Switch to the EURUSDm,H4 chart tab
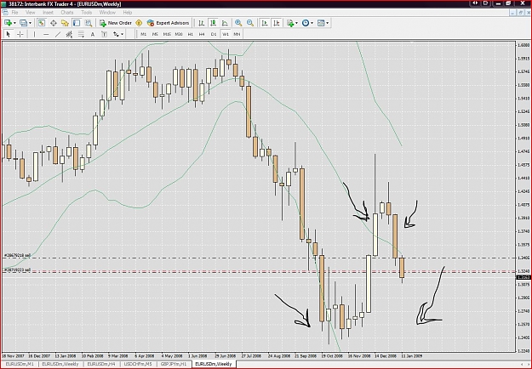 pyautogui.click(x=101, y=364)
